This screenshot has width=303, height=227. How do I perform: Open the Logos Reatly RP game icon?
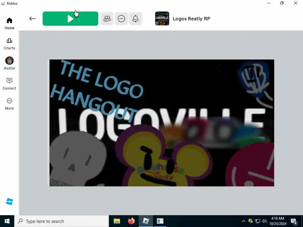pyautogui.click(x=162, y=19)
